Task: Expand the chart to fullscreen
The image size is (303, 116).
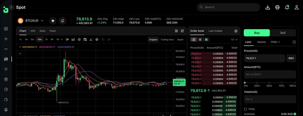Action: point(182,31)
